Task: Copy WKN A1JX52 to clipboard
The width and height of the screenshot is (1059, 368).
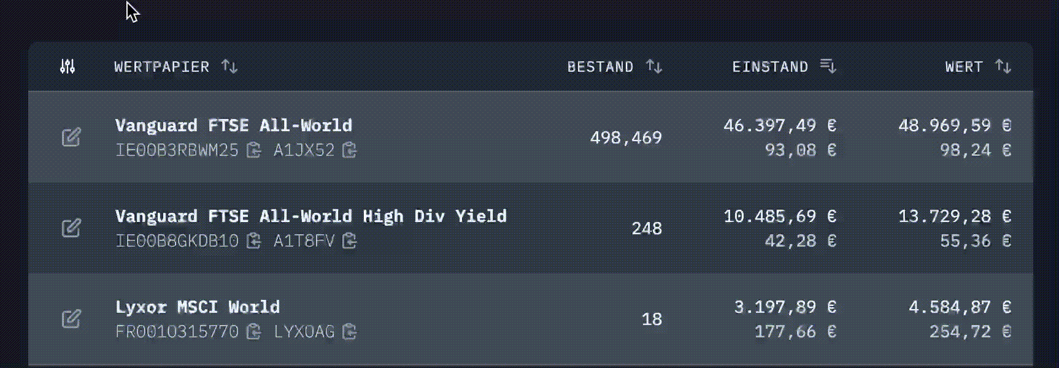Action: tap(350, 150)
